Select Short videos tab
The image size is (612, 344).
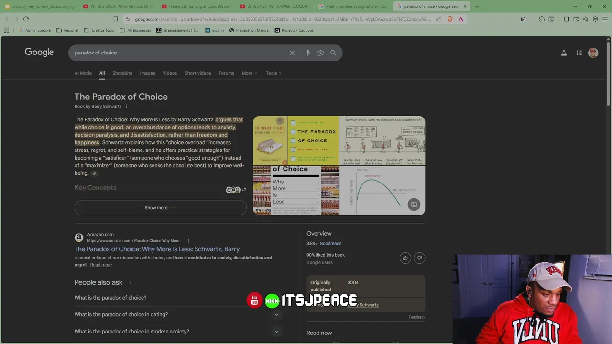click(x=197, y=73)
